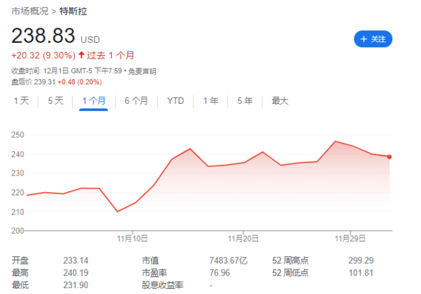Image resolution: width=421 pixels, height=294 pixels.
Task: Select the 1天 time range tab
Action: pos(22,101)
